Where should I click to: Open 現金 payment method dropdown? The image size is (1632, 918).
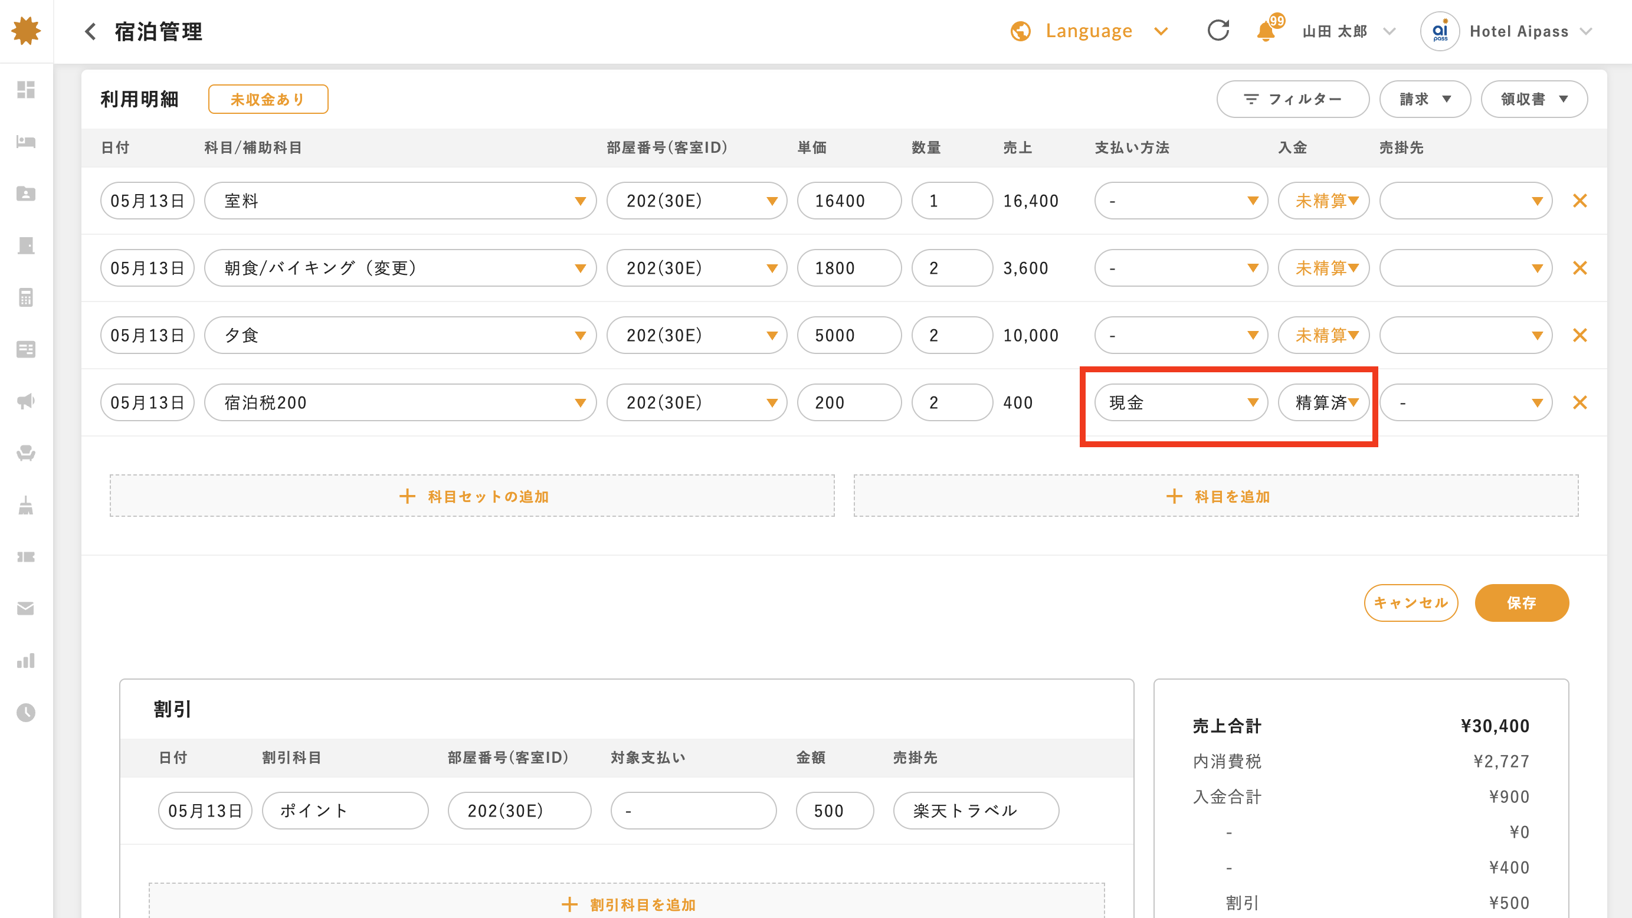tap(1181, 402)
